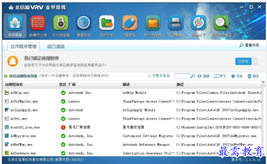Switch to the 端口堡垒 tab
Screen dimensions: 267x164
(56, 47)
